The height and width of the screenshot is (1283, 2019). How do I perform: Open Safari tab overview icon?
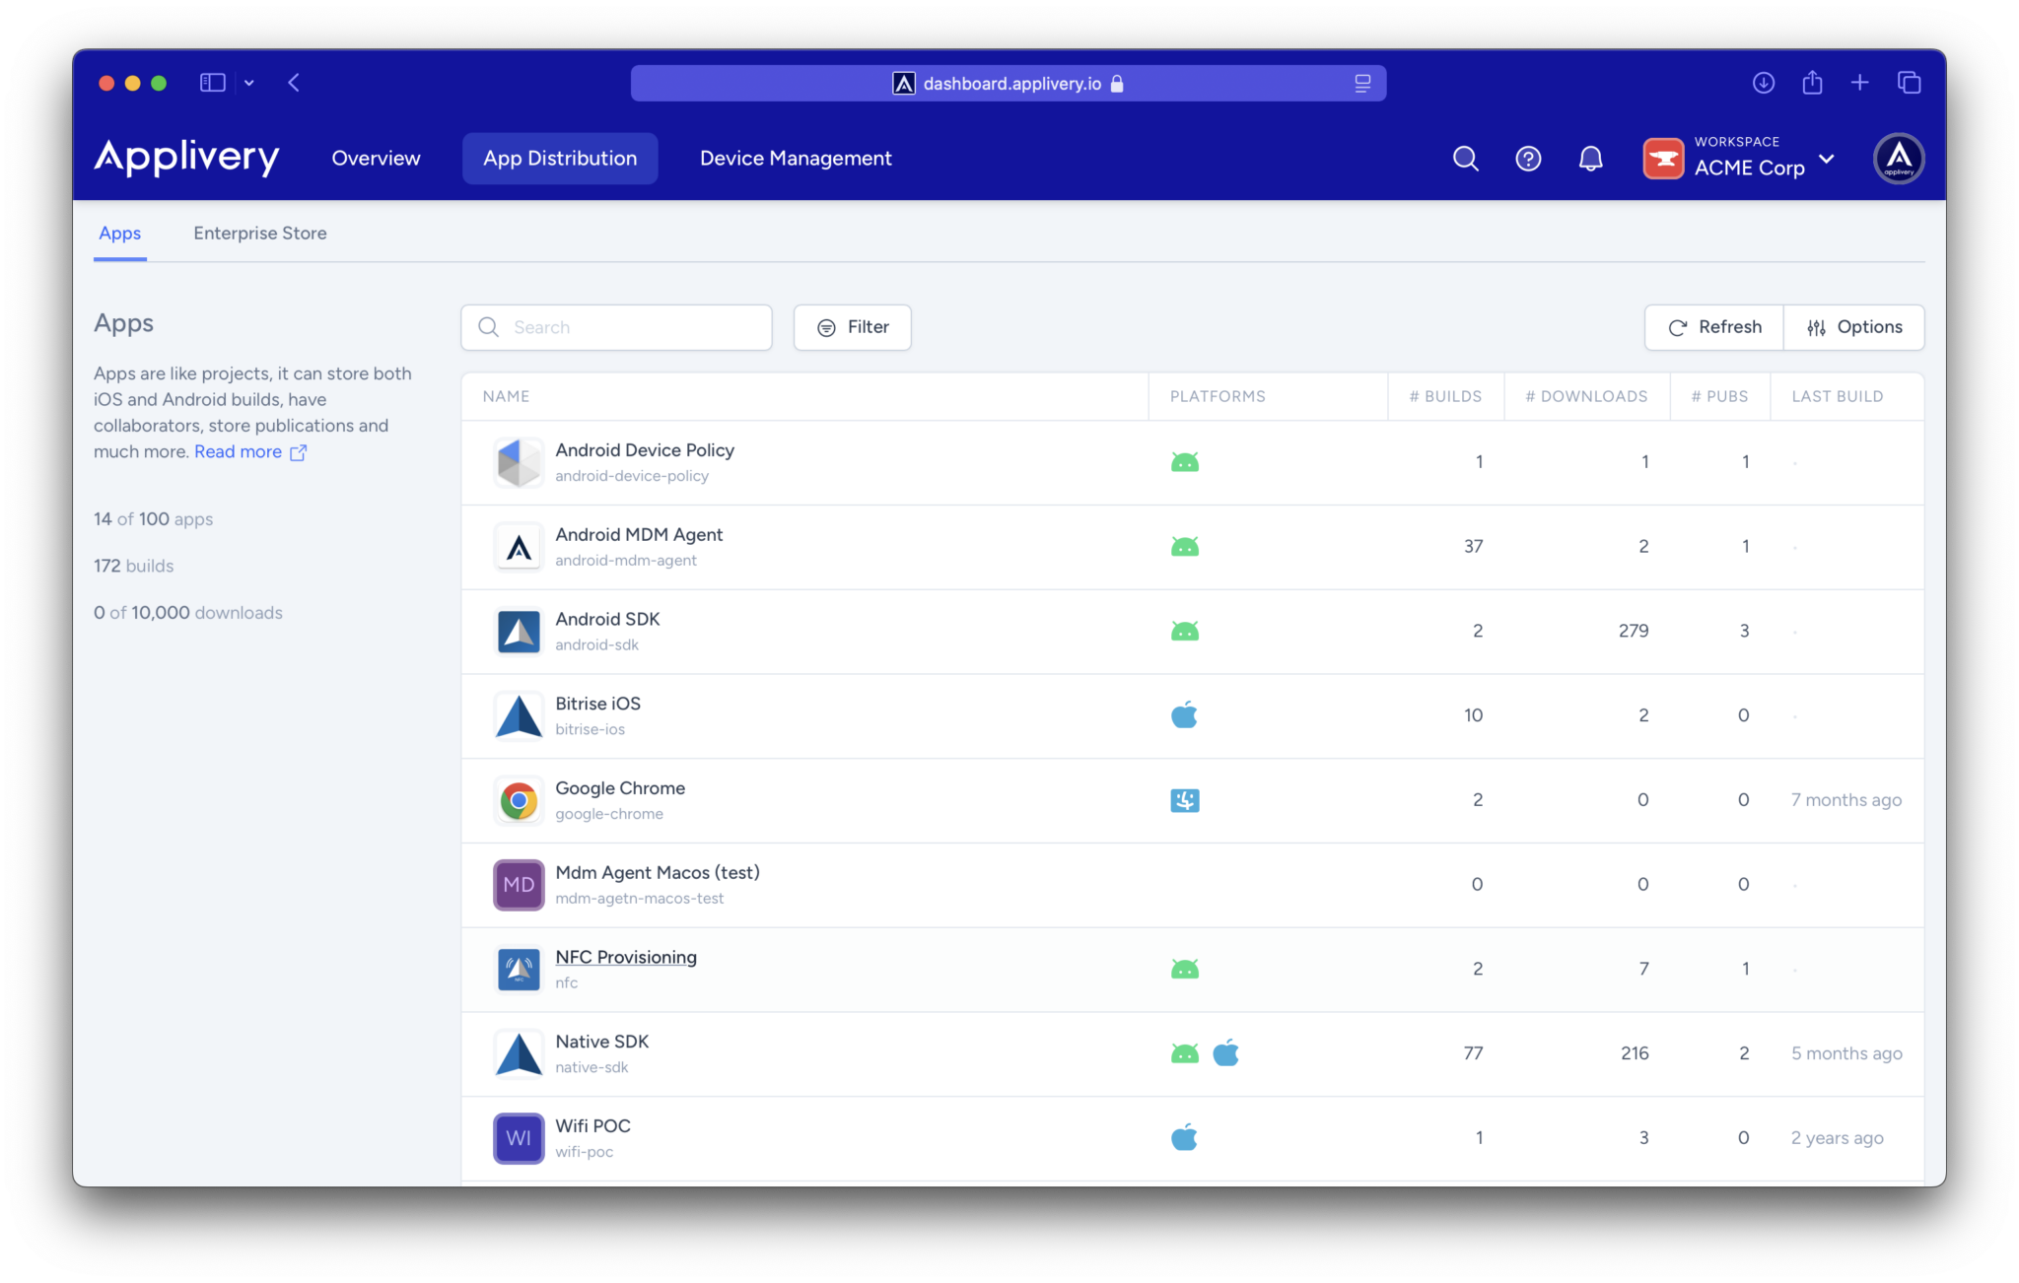[x=1910, y=83]
